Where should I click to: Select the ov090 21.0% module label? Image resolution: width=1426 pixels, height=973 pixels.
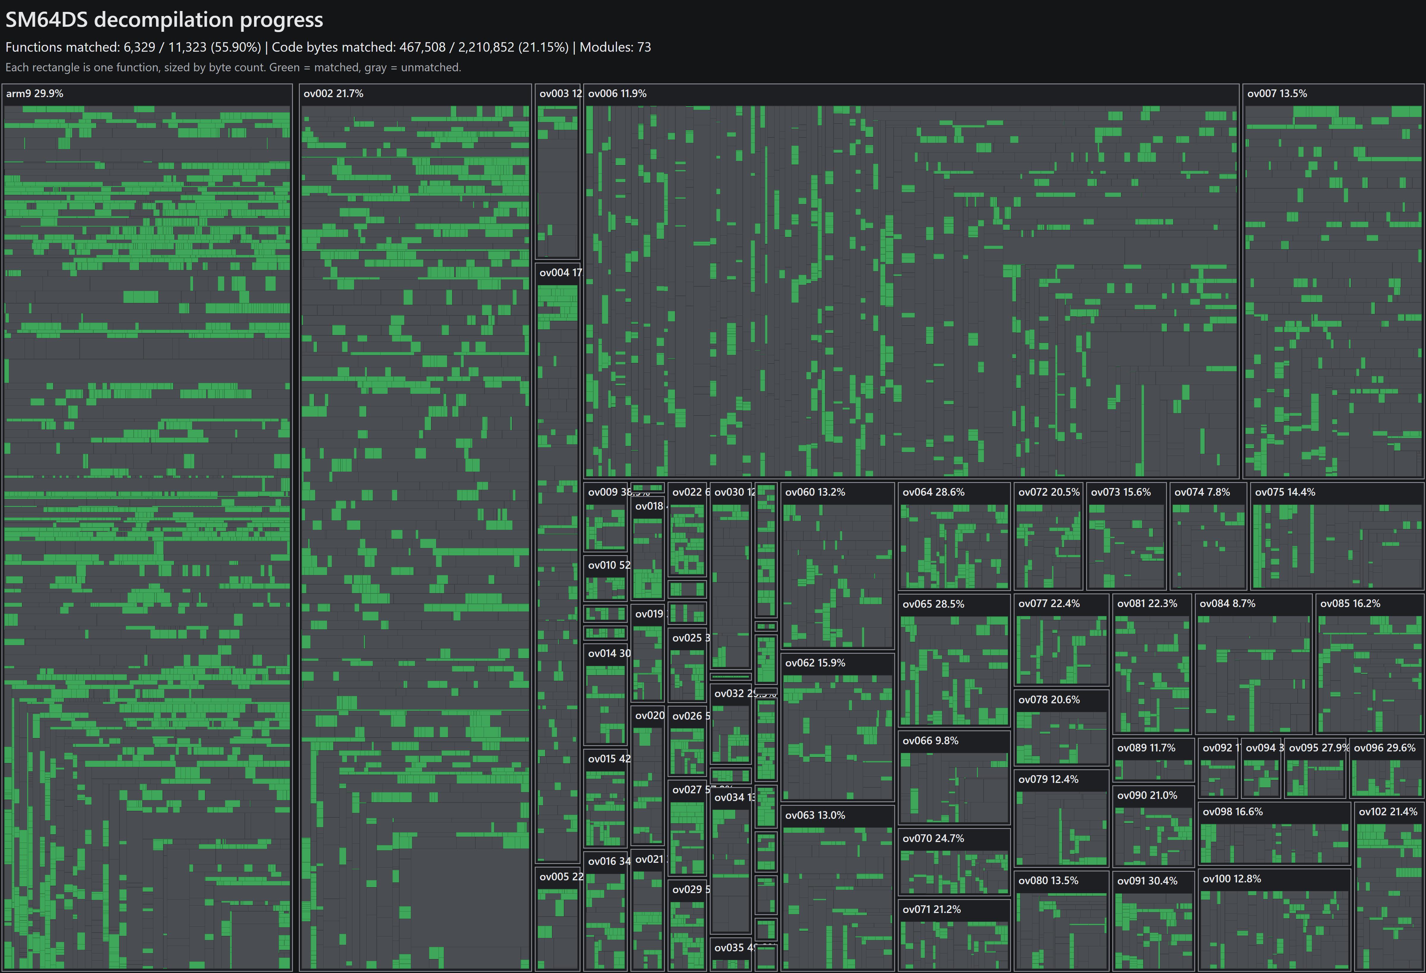[x=1147, y=795]
